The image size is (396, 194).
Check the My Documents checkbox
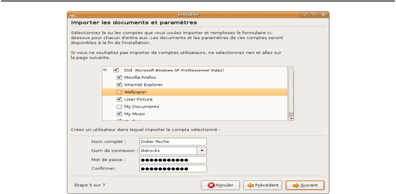(119, 107)
